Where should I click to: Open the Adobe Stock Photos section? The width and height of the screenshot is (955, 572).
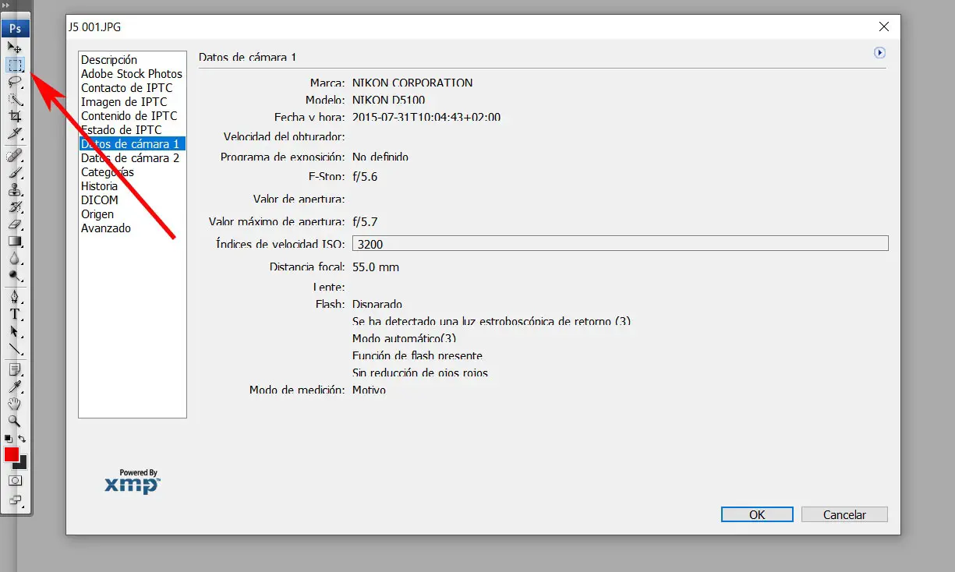(x=132, y=74)
